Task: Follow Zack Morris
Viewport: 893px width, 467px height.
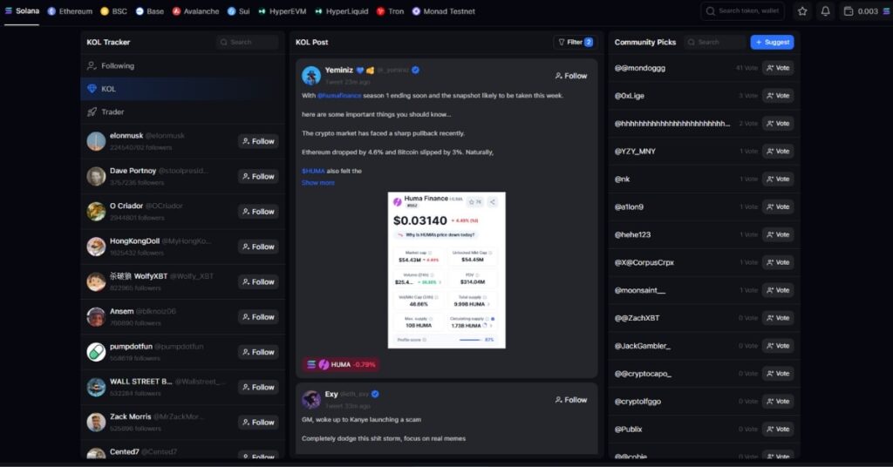Action: click(x=258, y=423)
